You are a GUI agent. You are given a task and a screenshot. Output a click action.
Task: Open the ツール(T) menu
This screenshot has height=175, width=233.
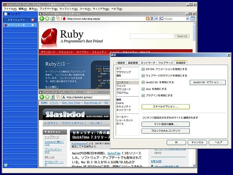point(85,9)
